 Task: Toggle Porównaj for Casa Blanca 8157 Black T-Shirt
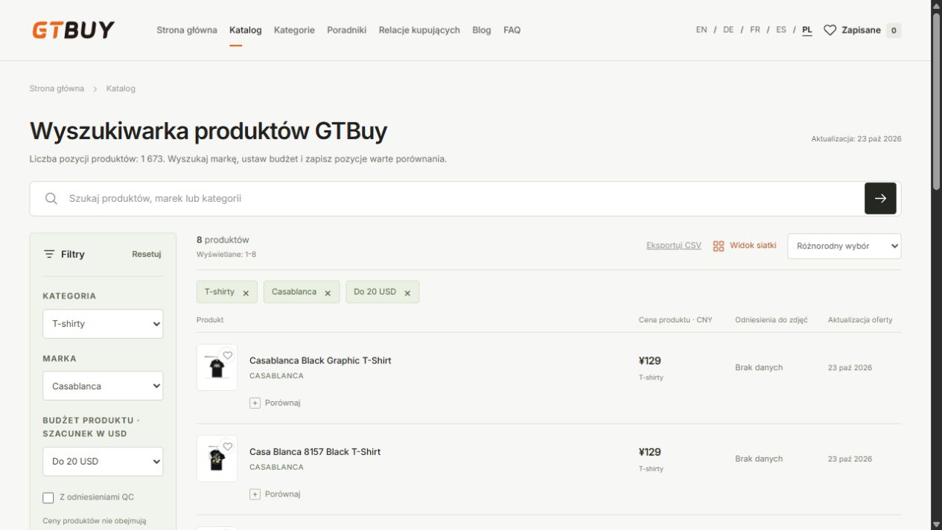point(275,494)
